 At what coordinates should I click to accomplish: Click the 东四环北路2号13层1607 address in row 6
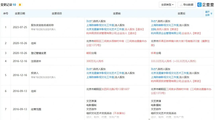pyautogui.click(x=115, y=89)
